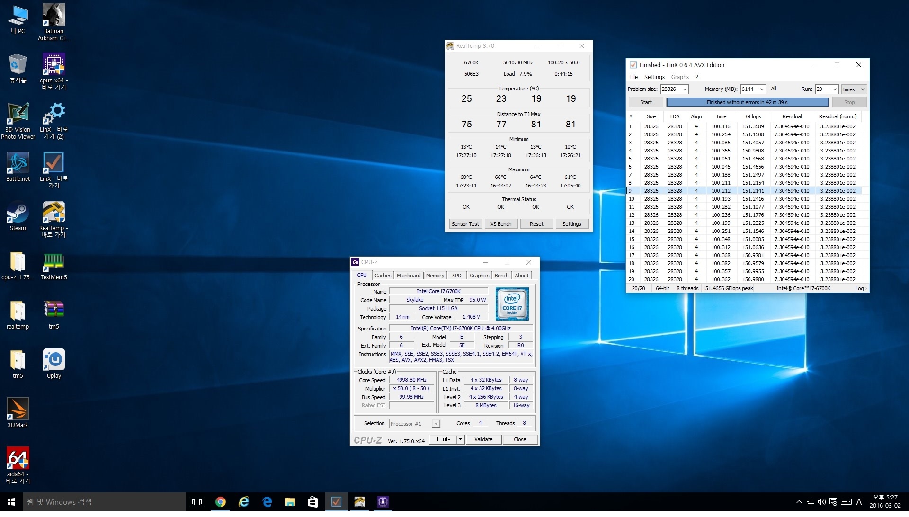Switch to the SPD tab in CPU-Z

(x=456, y=276)
